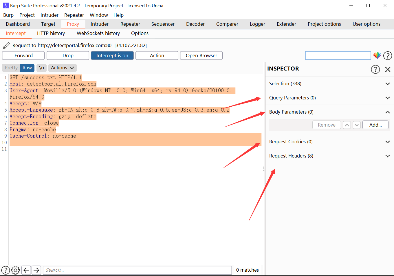
Task: Click the GET /success.txt request line
Action: click(x=45, y=77)
